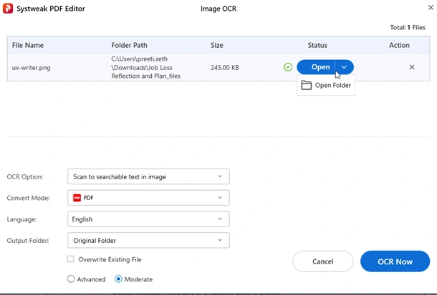Select the ux-writer.png file name cell
437x295 pixels.
click(x=31, y=67)
